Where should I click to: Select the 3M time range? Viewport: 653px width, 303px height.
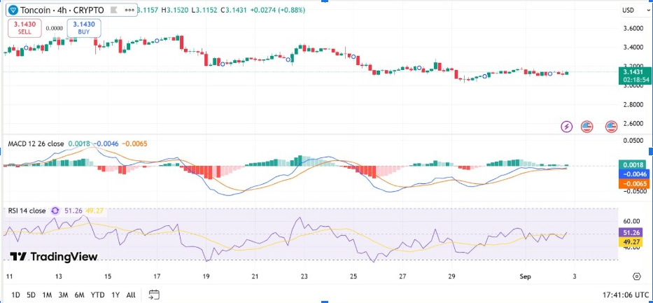63,295
